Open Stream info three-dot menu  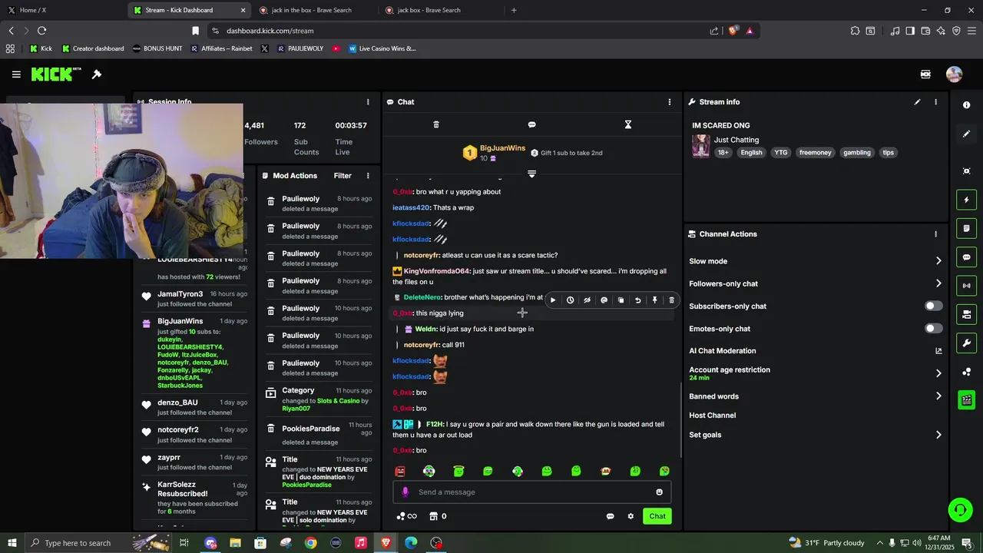(x=935, y=102)
